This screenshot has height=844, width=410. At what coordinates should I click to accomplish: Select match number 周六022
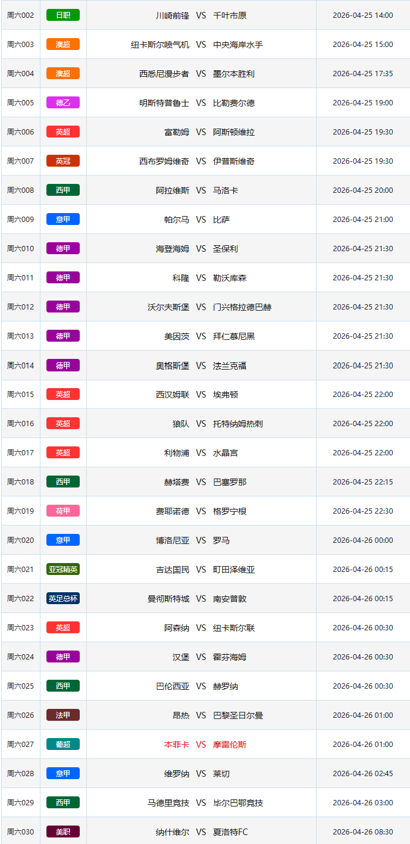(x=20, y=599)
